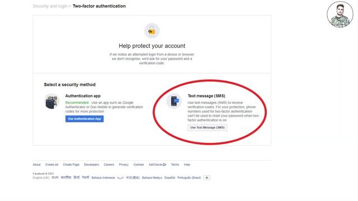The width and height of the screenshot is (358, 201).
Task: Switch language to Arabic
Action: point(120,178)
